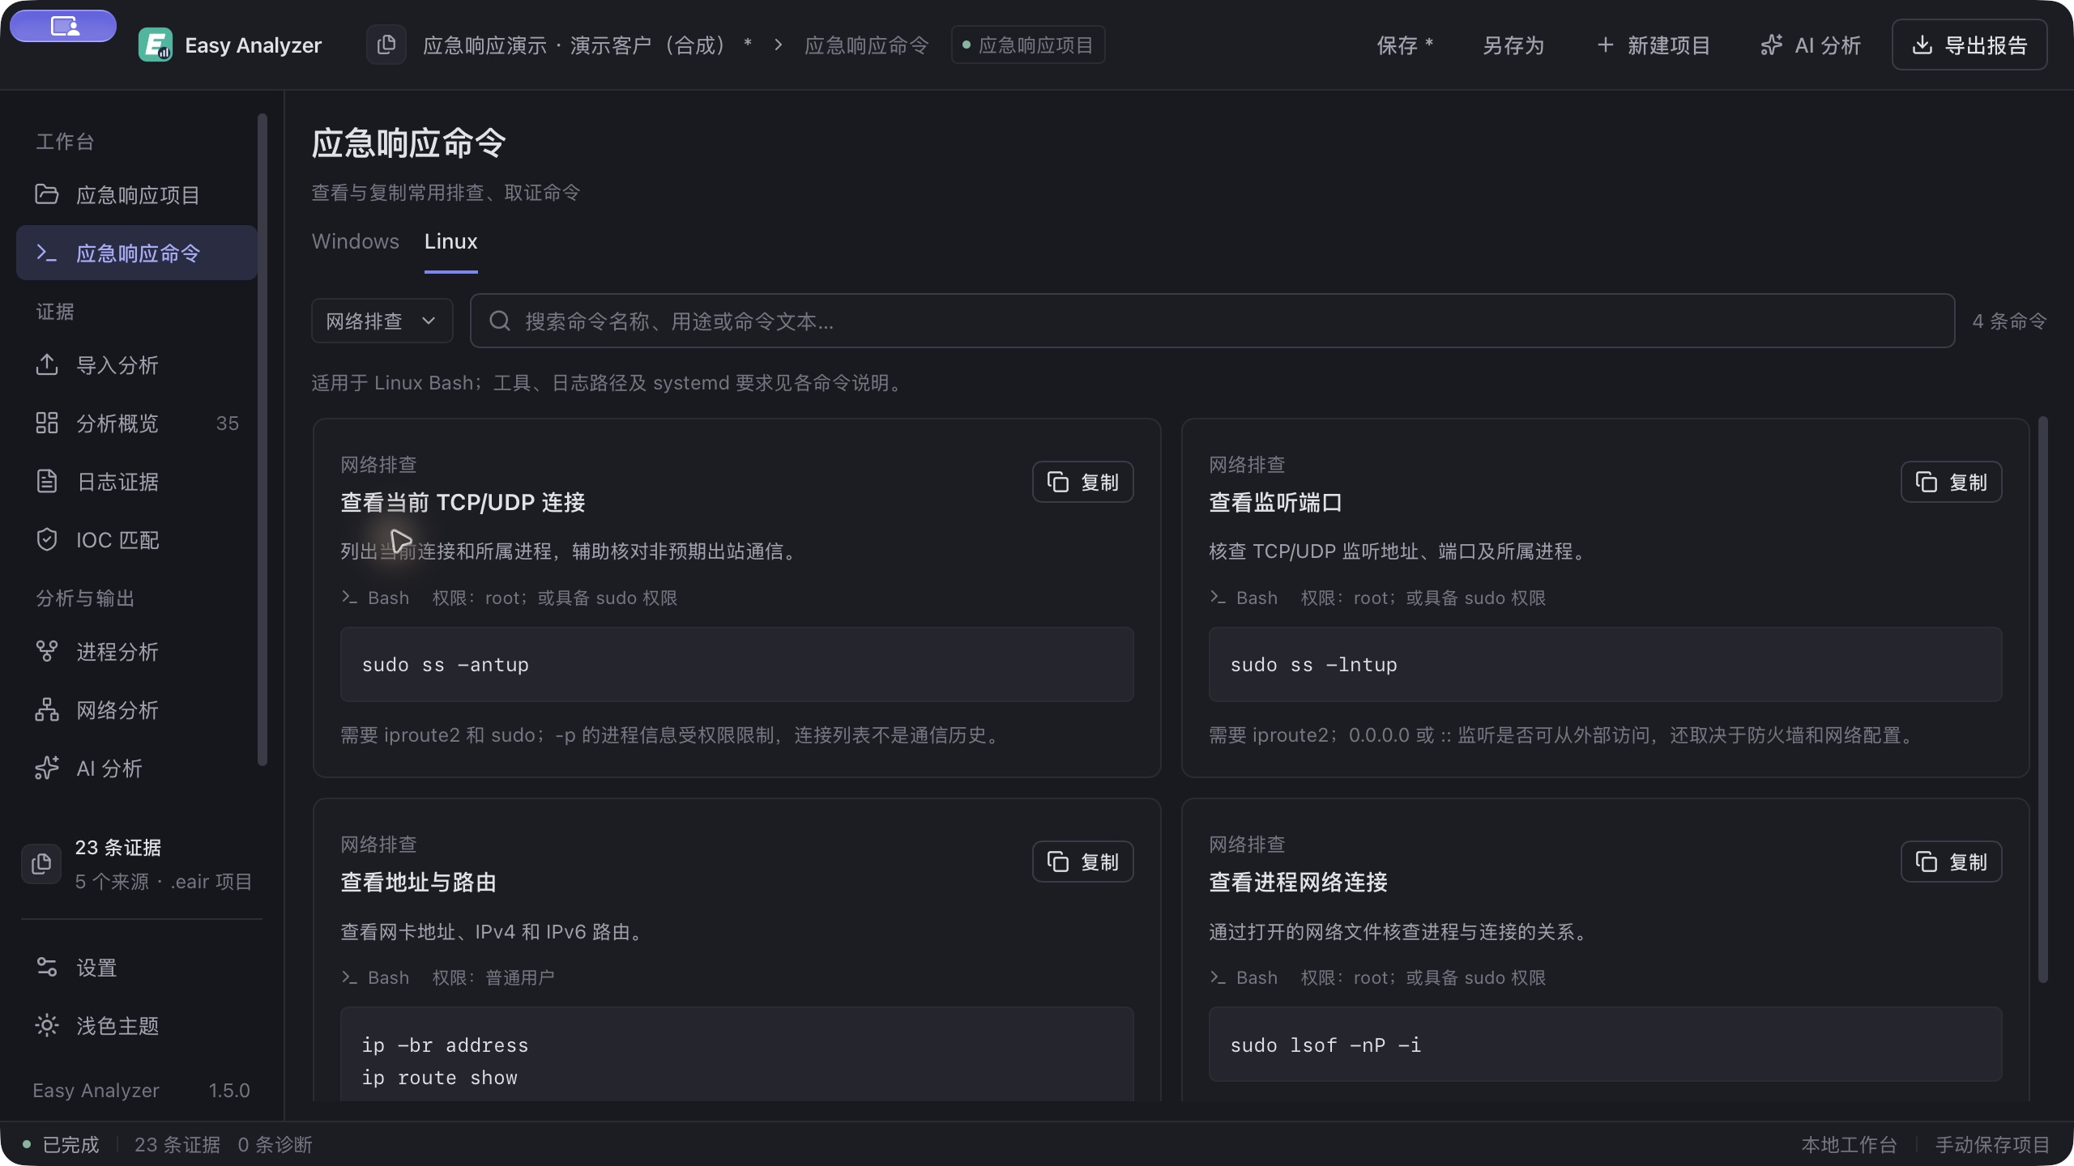This screenshot has height=1166, width=2074.
Task: Click 23 条证据 in the status bar
Action: [177, 1144]
